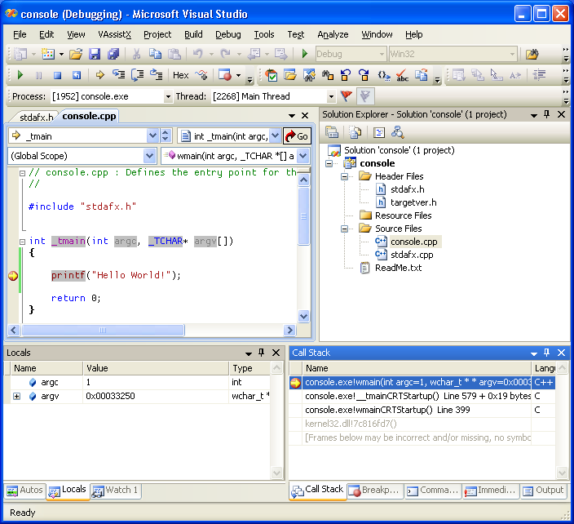Click the Cut scissors icon
The image size is (574, 524).
[136, 54]
